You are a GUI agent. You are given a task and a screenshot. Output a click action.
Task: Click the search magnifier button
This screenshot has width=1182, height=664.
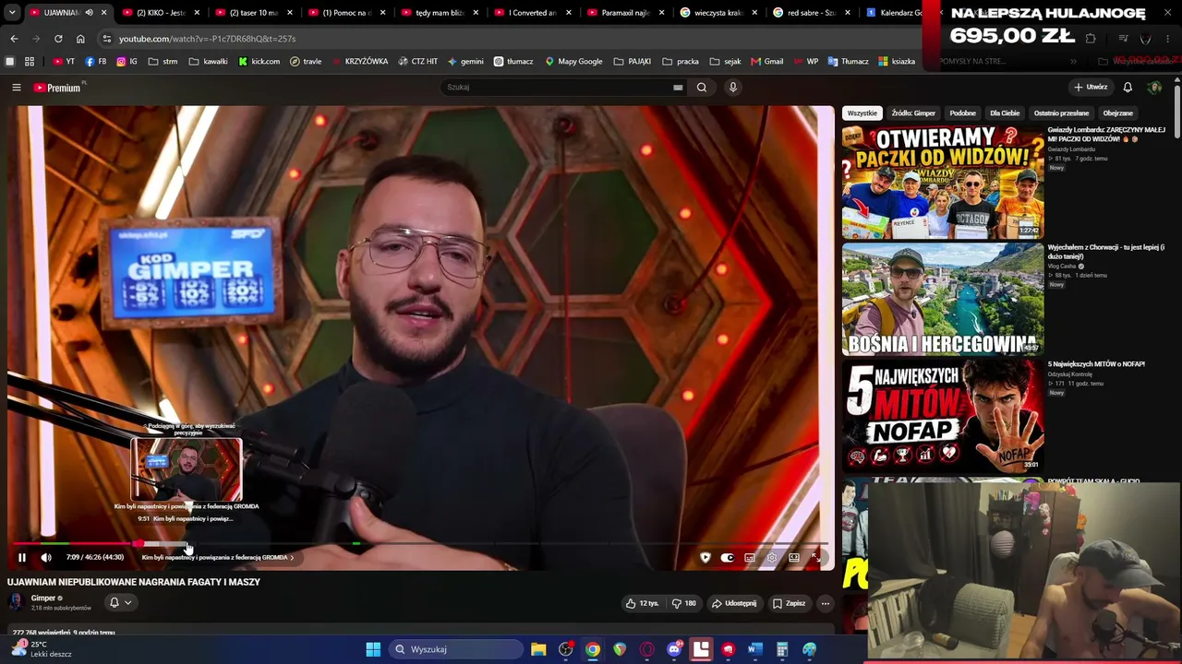coord(702,88)
